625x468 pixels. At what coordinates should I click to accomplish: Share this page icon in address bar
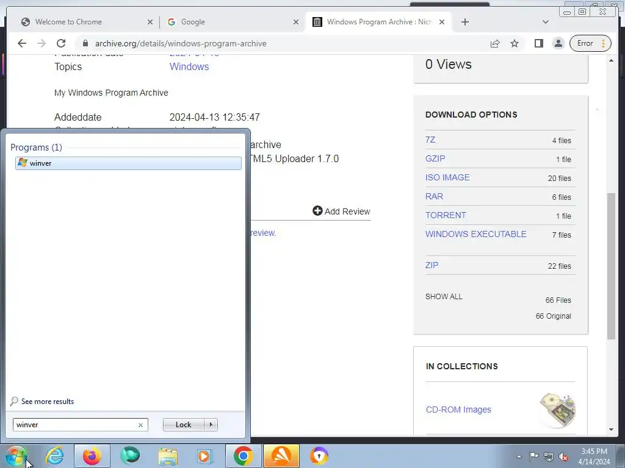pyautogui.click(x=495, y=43)
